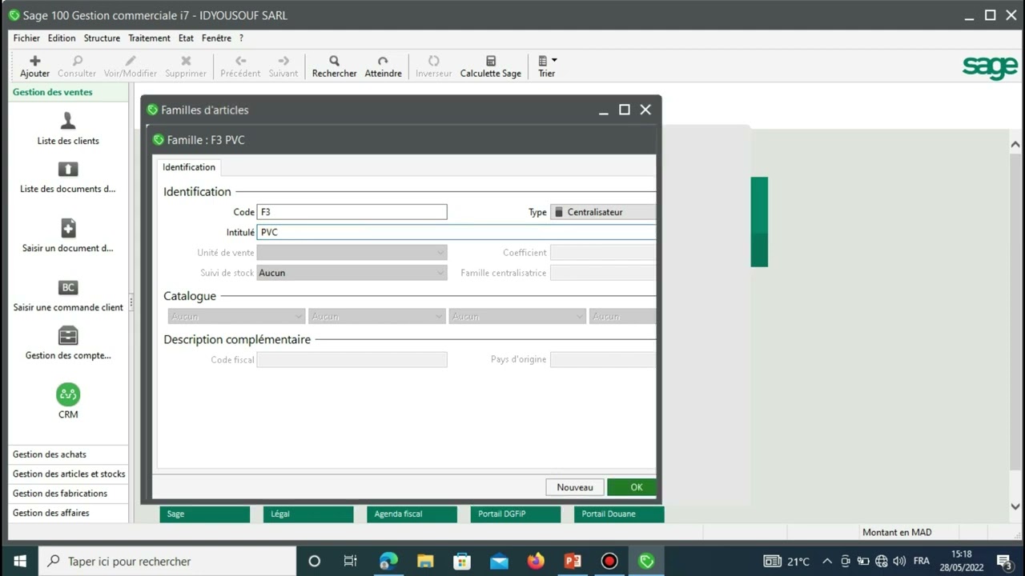
Task: Click the Agenda fiscal link button
Action: point(412,514)
